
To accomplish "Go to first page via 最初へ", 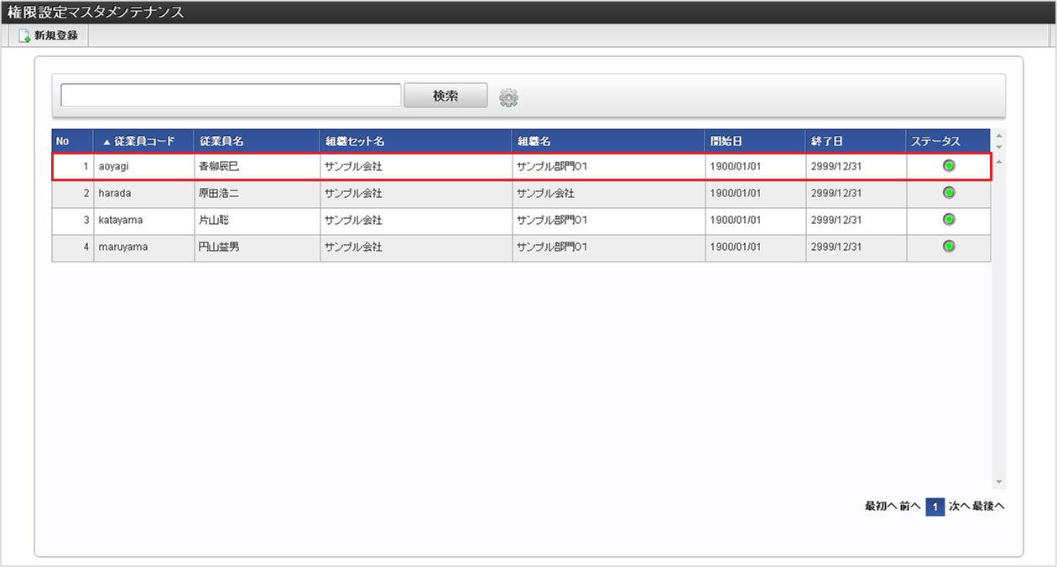I will [x=881, y=507].
